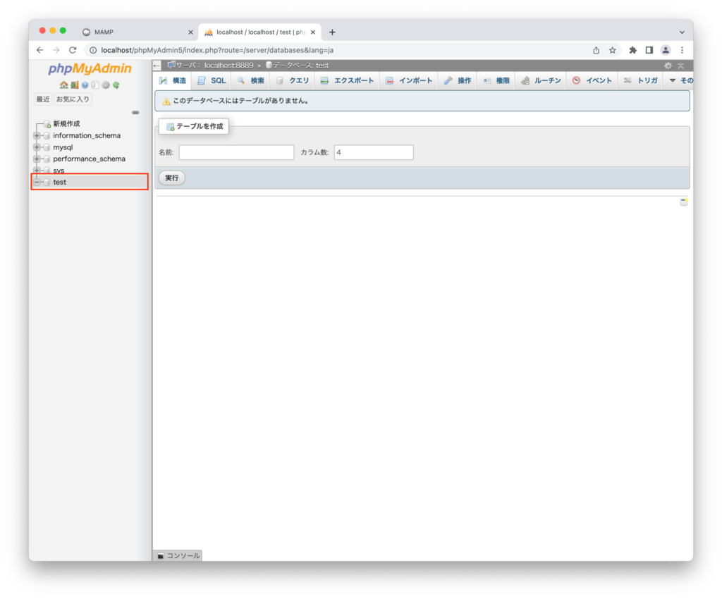The image size is (722, 599).
Task: Switch to the SQL tab
Action: tap(212, 81)
